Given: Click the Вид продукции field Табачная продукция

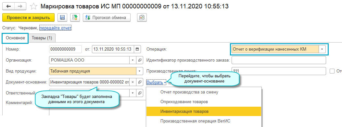Looking at the screenshot, I should tap(93, 71).
